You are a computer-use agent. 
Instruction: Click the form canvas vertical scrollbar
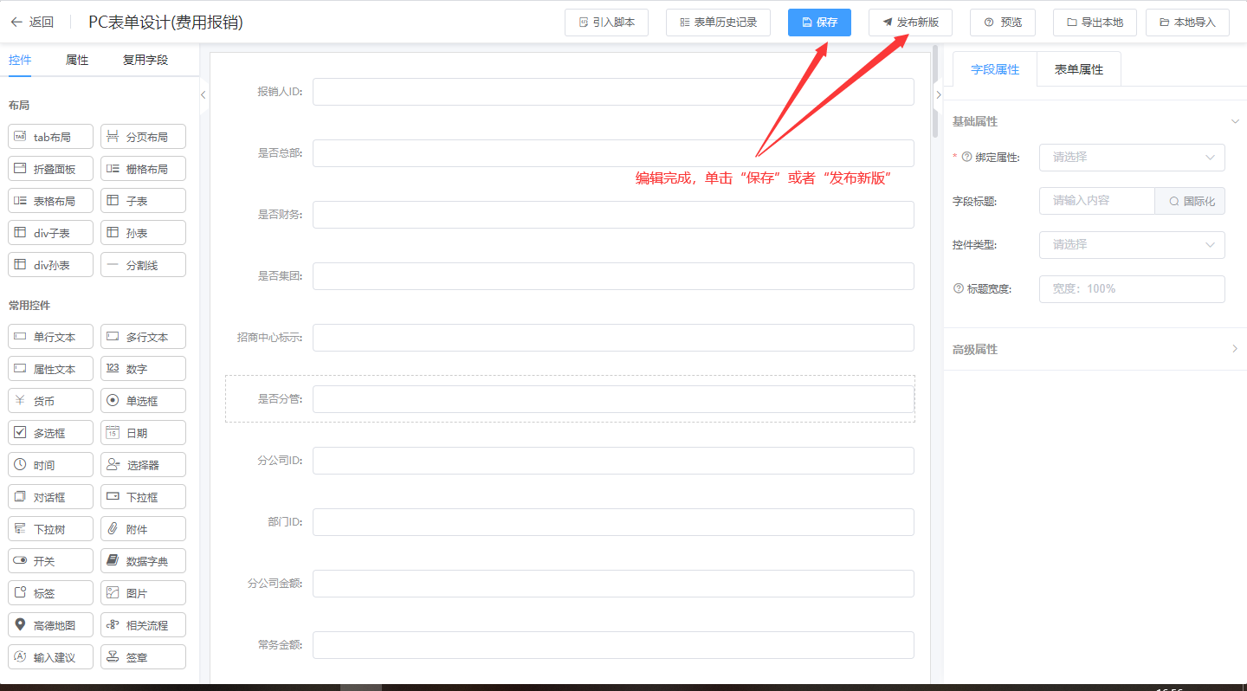935,92
